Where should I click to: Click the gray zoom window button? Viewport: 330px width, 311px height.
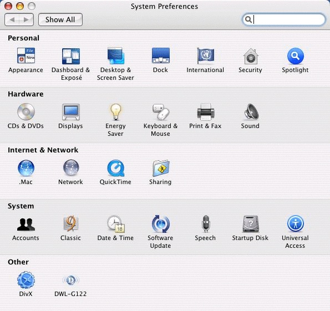coord(32,6)
